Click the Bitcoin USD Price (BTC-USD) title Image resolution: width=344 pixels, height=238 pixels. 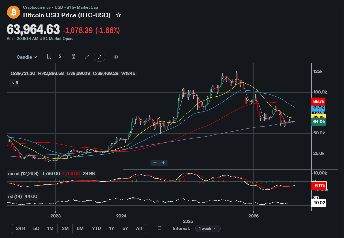(x=67, y=15)
